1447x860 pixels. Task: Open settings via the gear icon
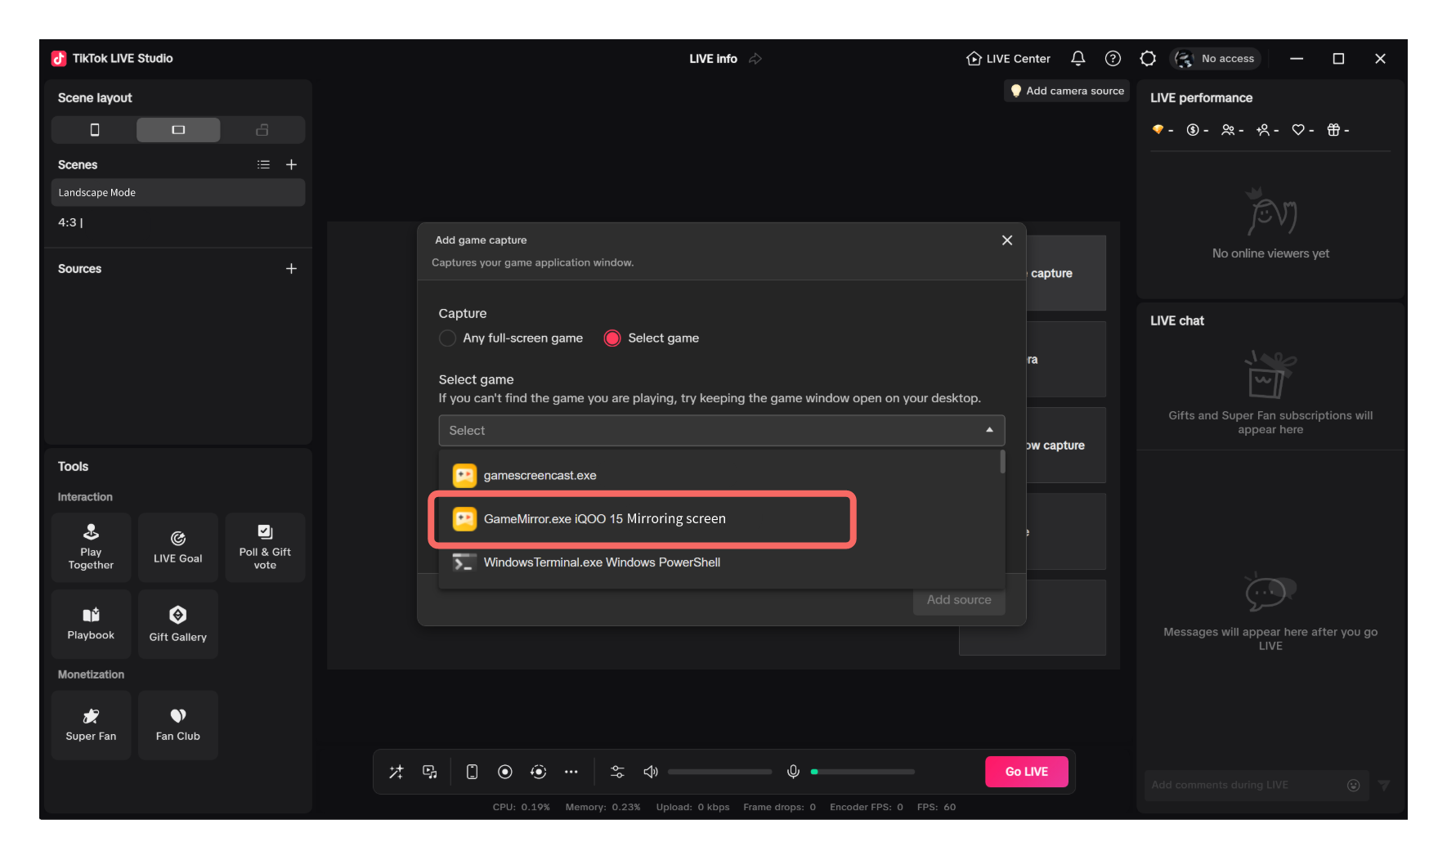1148,59
